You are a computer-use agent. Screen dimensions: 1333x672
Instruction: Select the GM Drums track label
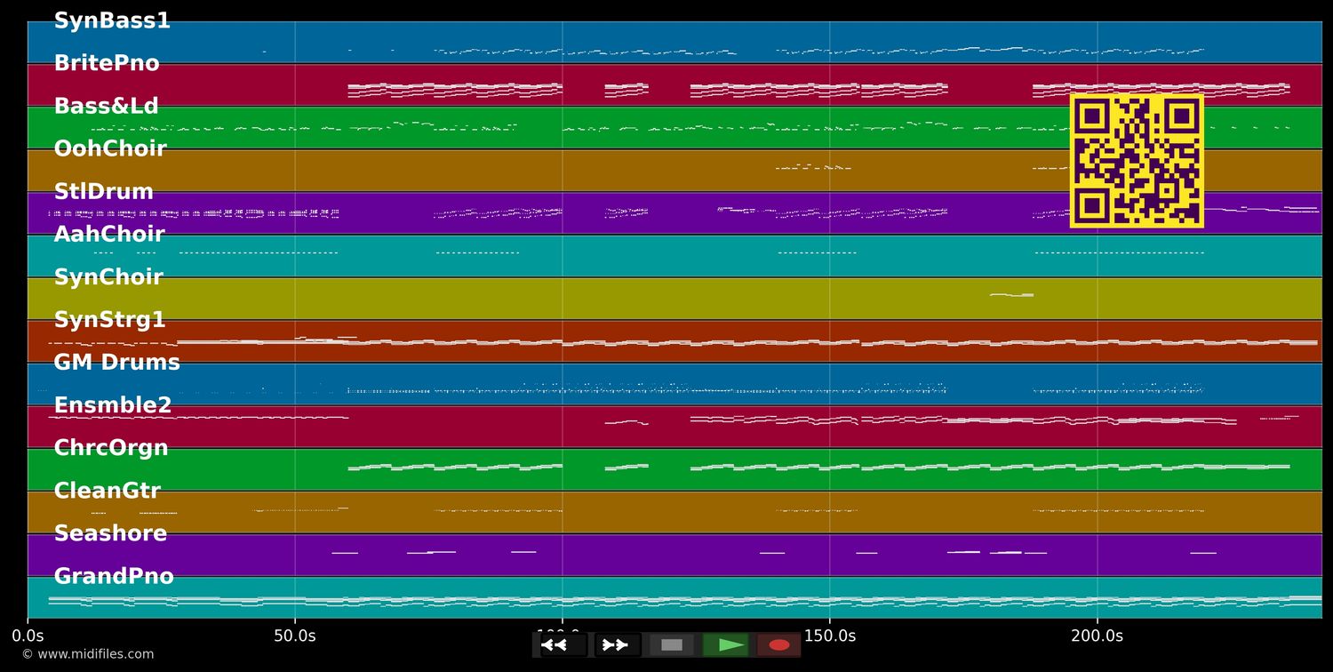[117, 362]
